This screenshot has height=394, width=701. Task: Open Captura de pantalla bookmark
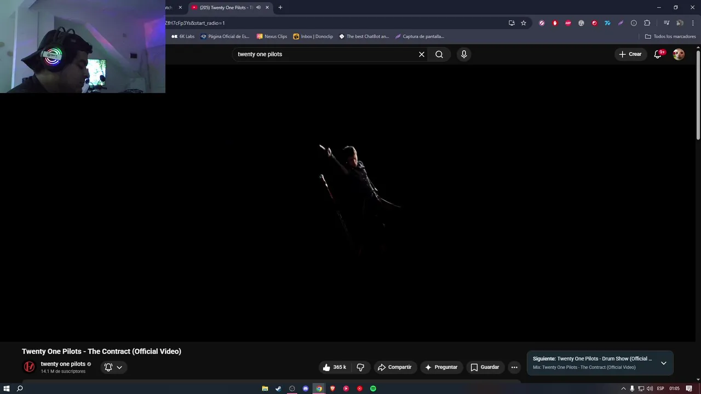coord(420,37)
